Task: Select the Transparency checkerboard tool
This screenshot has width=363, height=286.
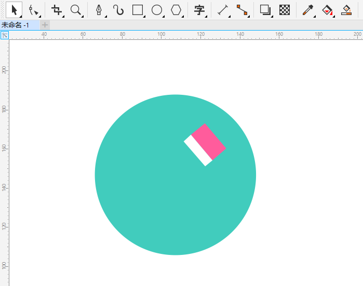Action: pos(285,10)
